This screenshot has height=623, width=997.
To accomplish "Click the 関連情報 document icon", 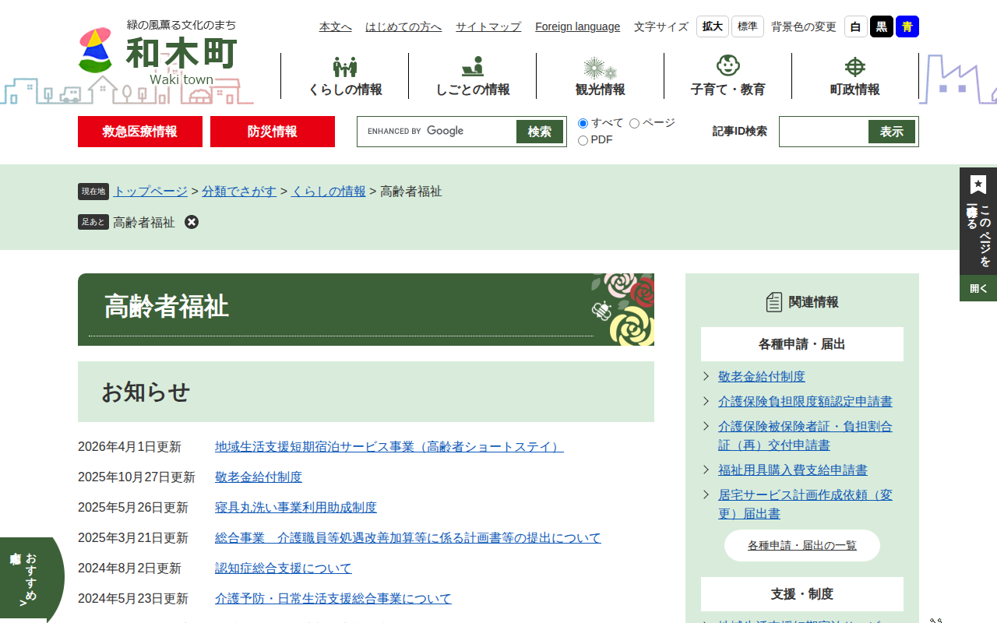I will [773, 302].
